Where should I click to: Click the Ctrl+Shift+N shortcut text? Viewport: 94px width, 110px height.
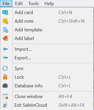[x=71, y=21]
